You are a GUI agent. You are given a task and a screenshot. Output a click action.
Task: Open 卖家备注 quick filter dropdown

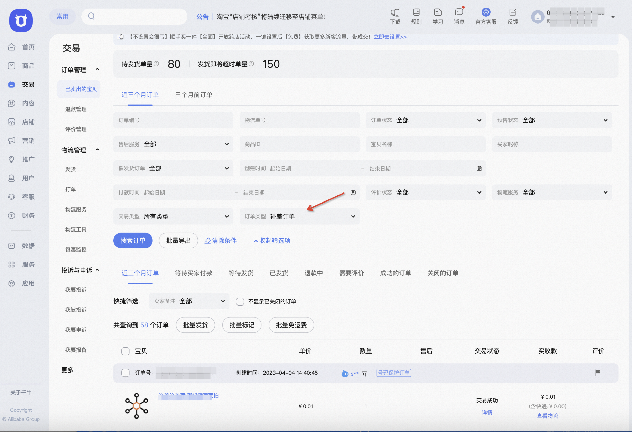189,301
